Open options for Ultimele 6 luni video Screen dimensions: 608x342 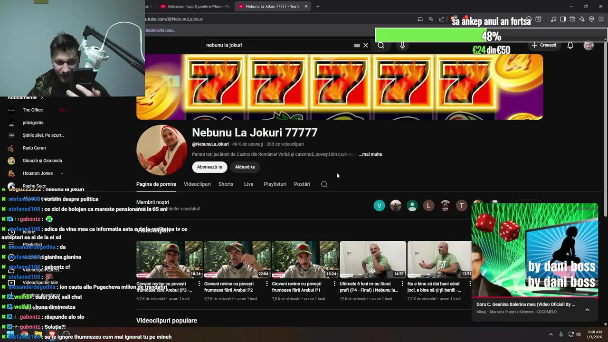(x=402, y=284)
